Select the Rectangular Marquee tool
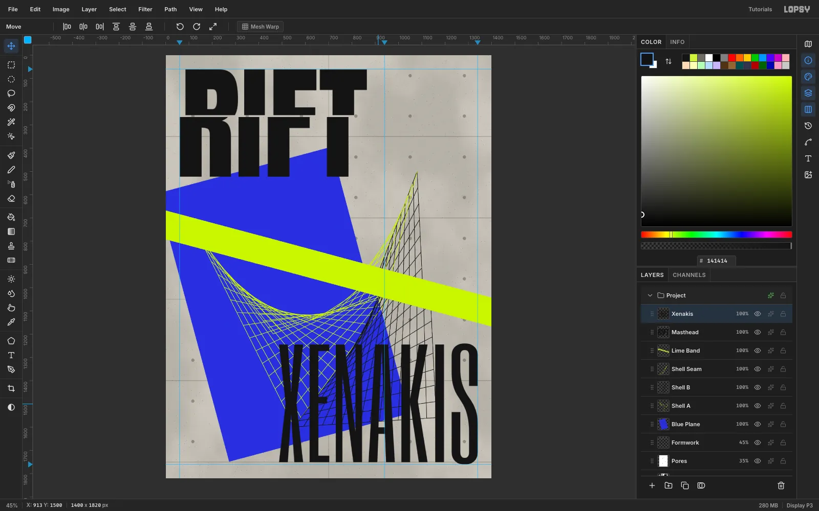The height and width of the screenshot is (511, 819). point(11,65)
